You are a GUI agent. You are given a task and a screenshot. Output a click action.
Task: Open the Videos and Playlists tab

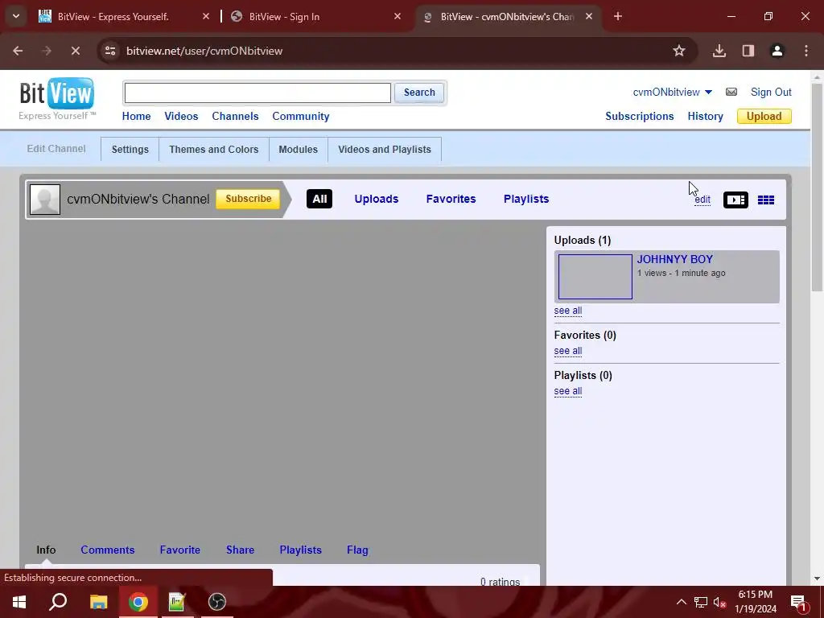pos(385,149)
